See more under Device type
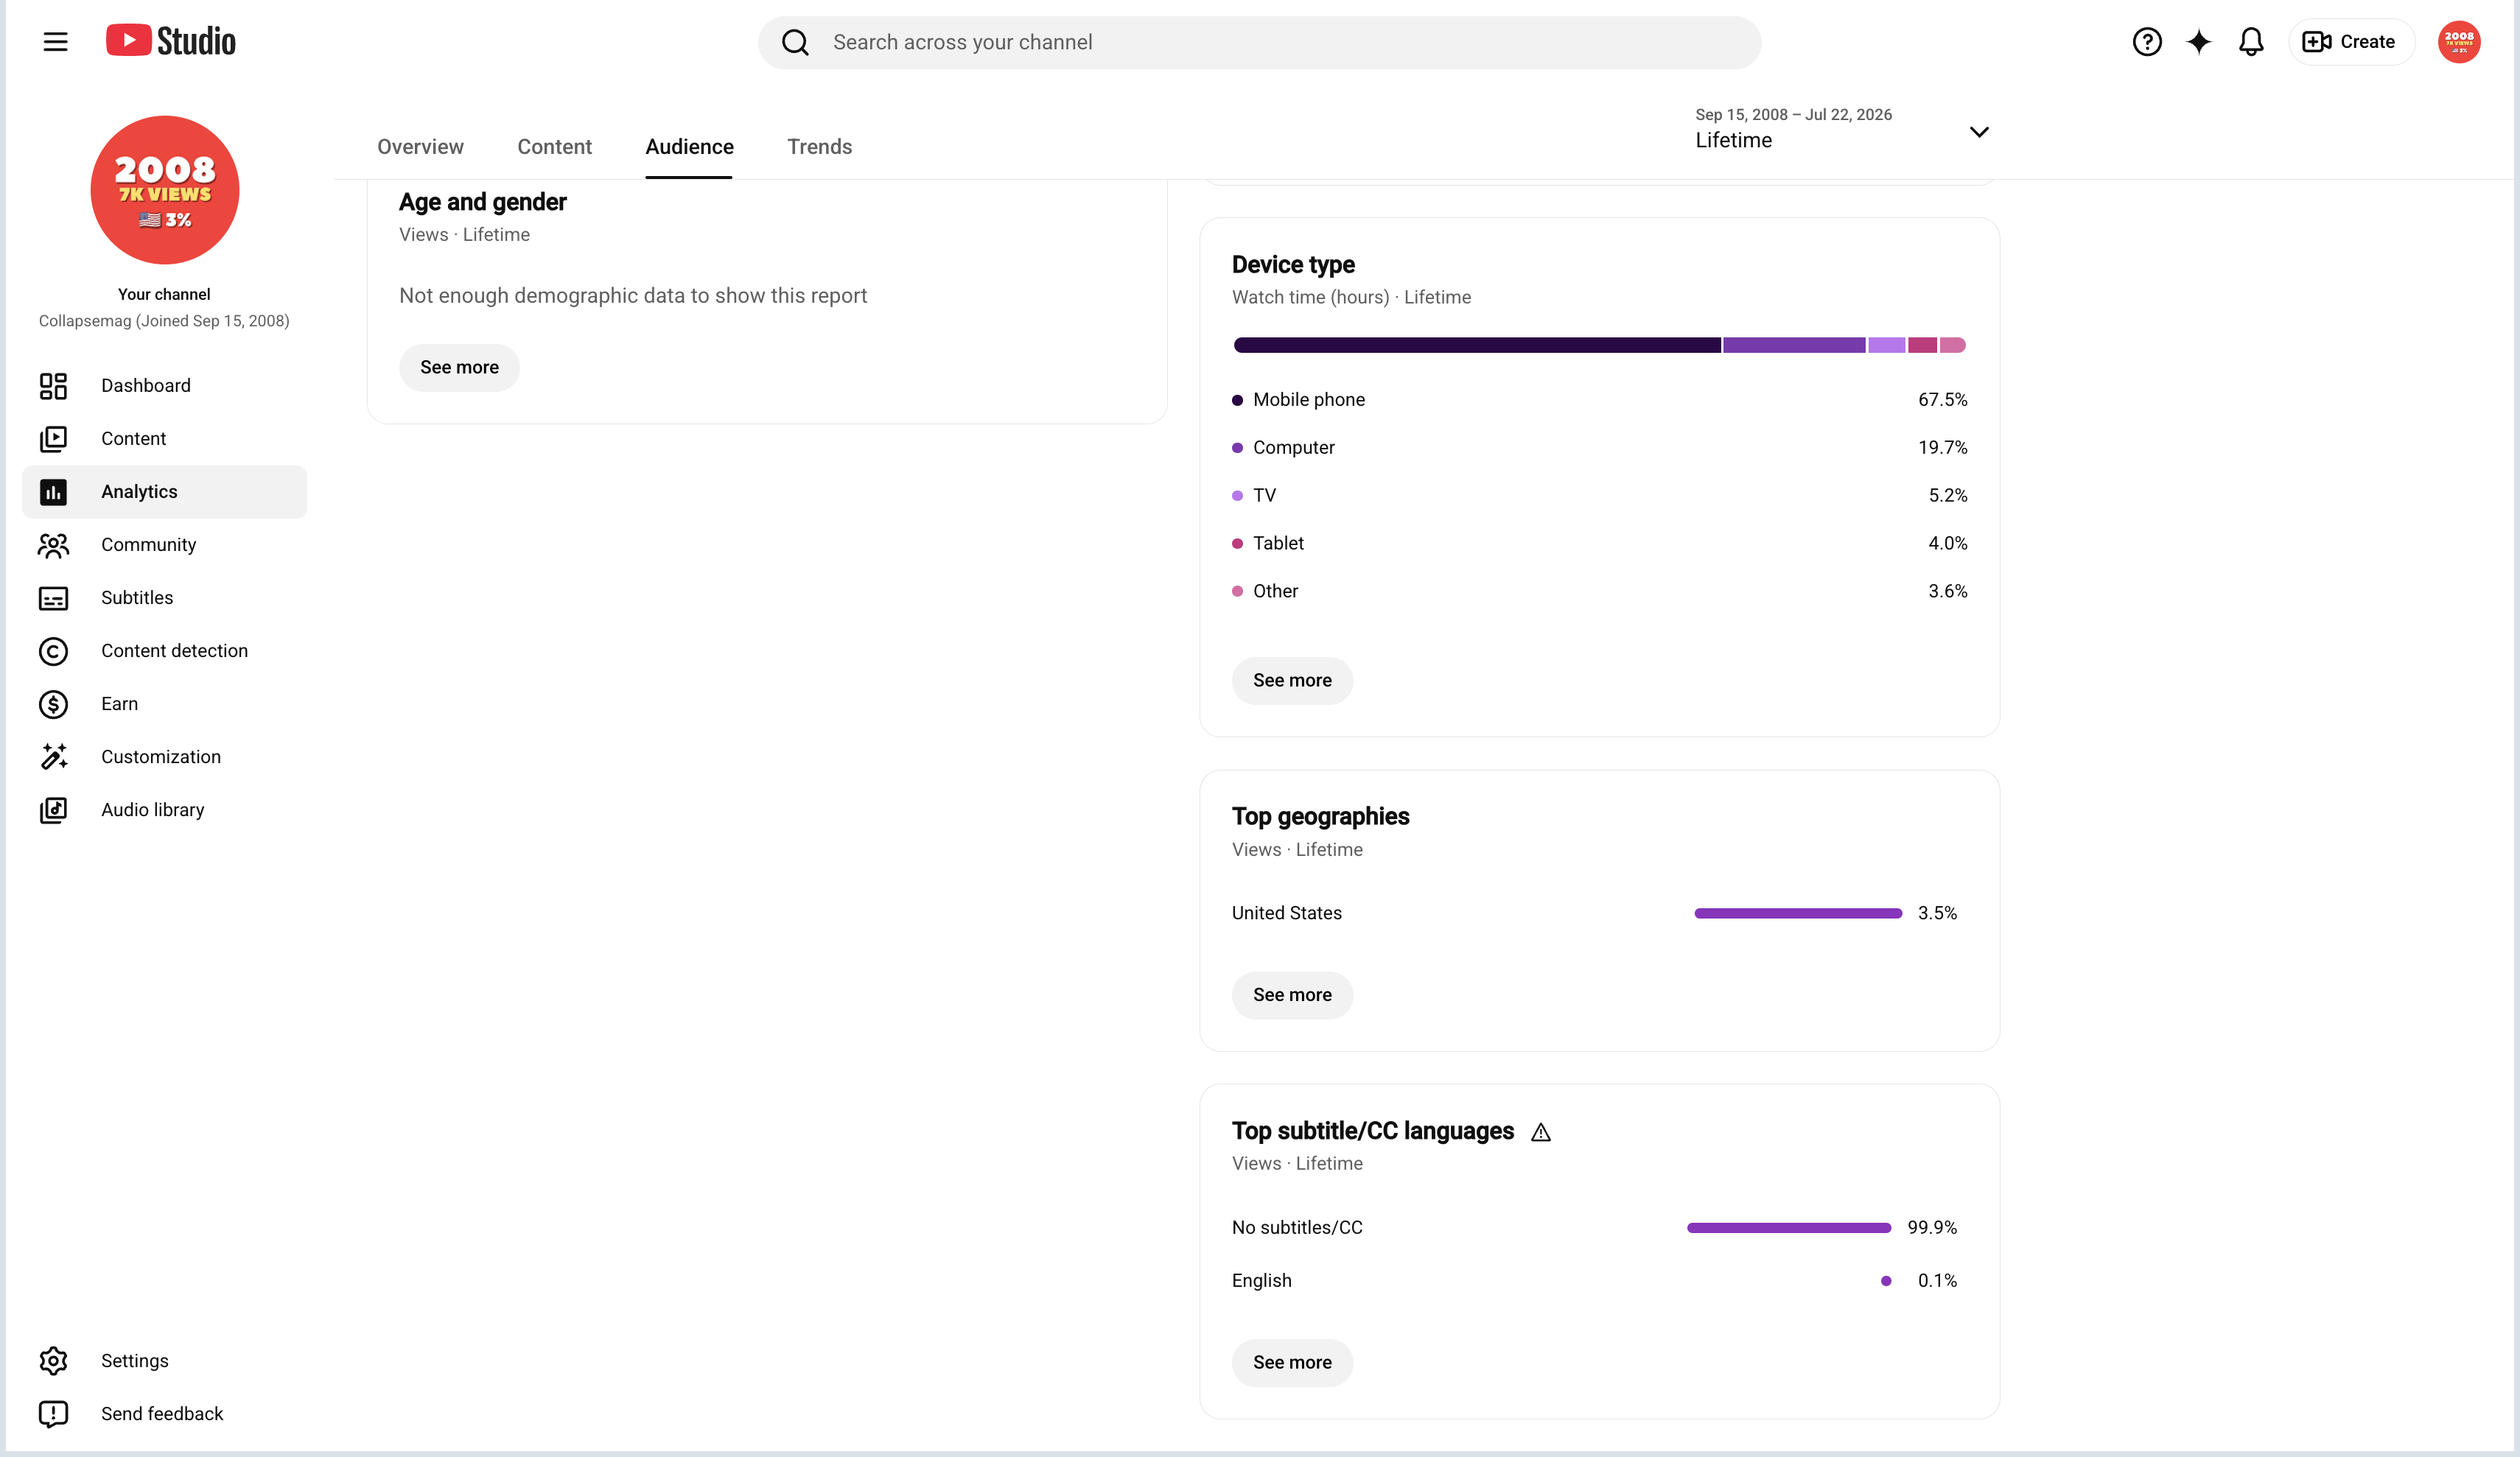The width and height of the screenshot is (2520, 1457). point(1292,681)
